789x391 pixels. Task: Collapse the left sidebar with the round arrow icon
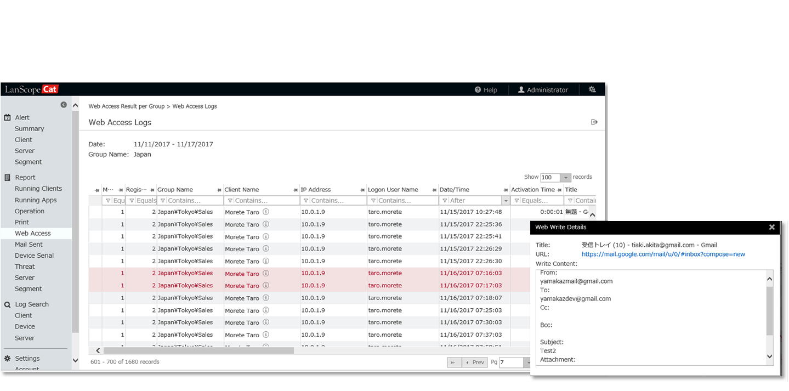tap(64, 105)
